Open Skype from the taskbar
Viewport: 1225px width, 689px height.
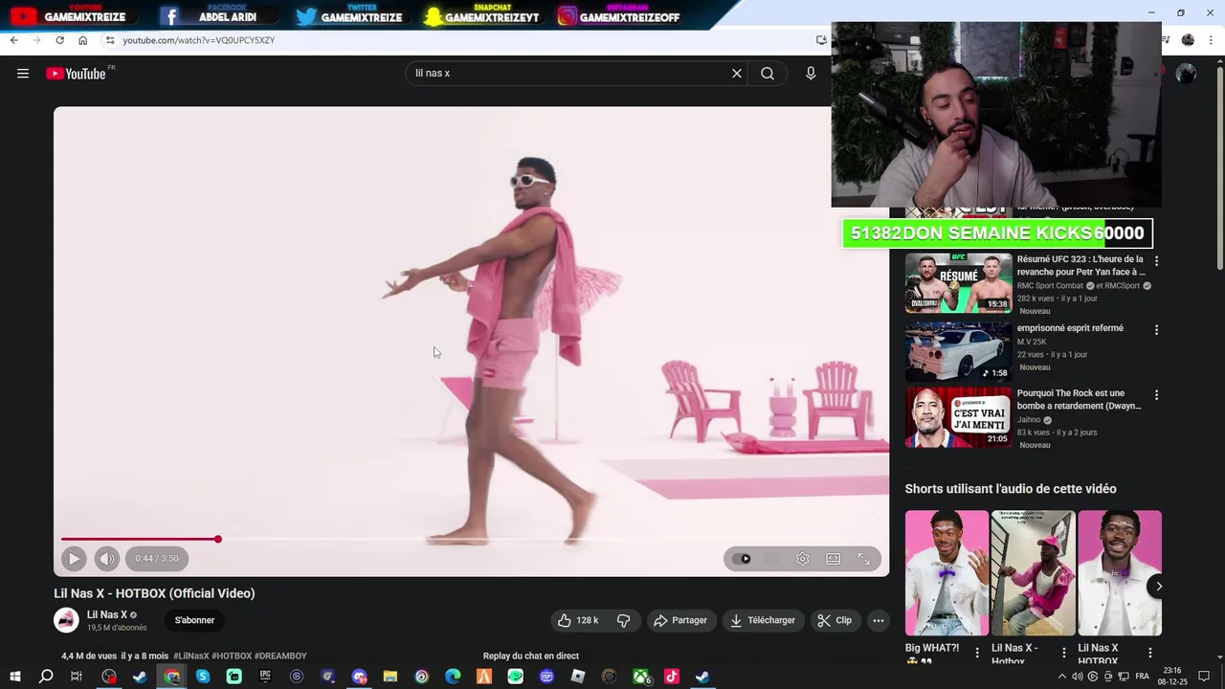pos(203,677)
